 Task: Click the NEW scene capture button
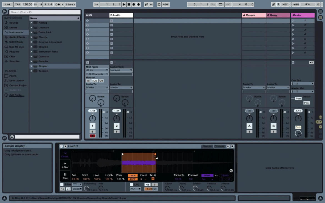point(166,4)
